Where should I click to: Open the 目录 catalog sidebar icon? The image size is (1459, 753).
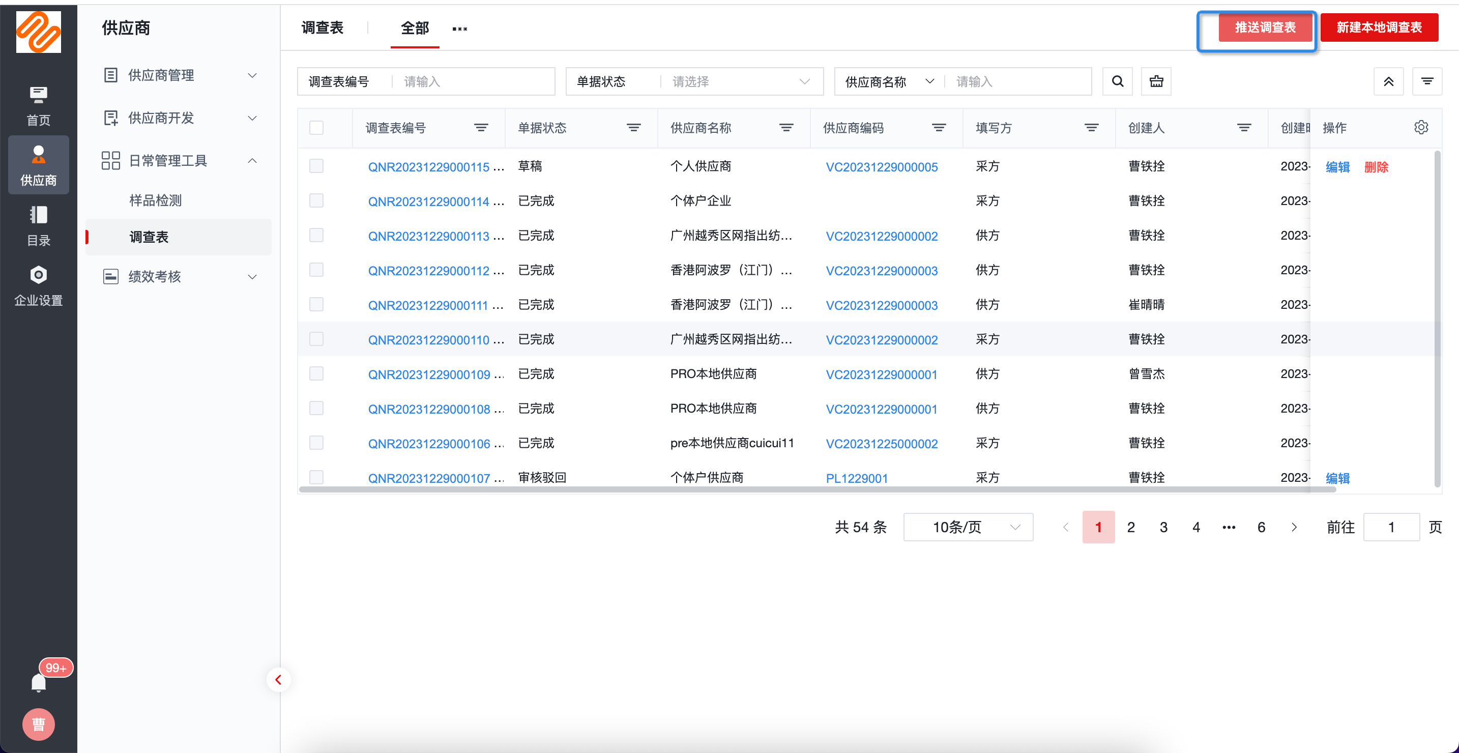pos(39,225)
